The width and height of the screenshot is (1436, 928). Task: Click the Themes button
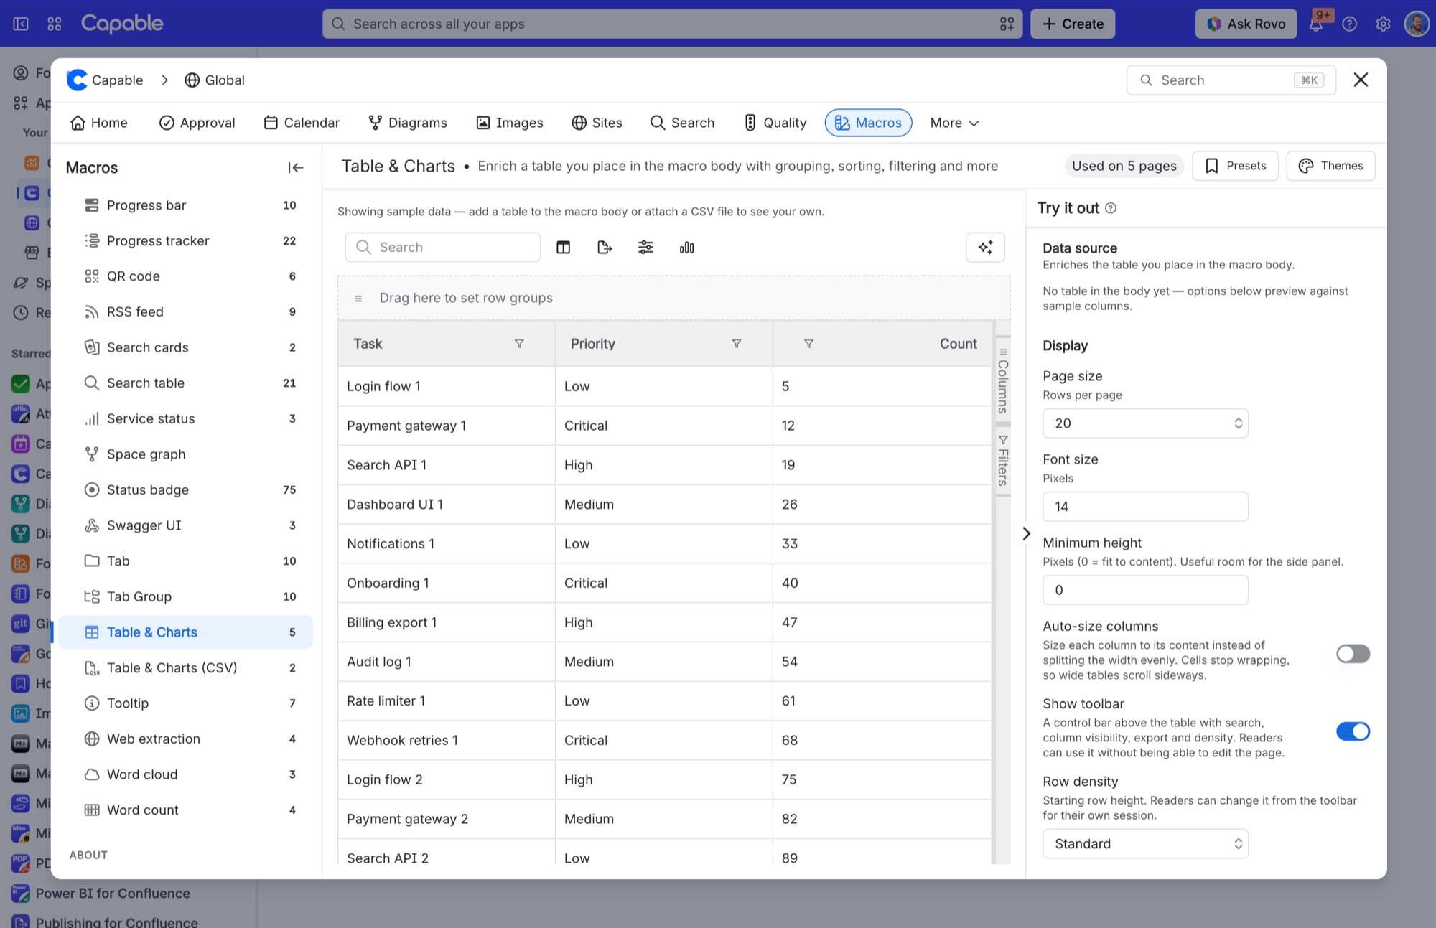1330,166
